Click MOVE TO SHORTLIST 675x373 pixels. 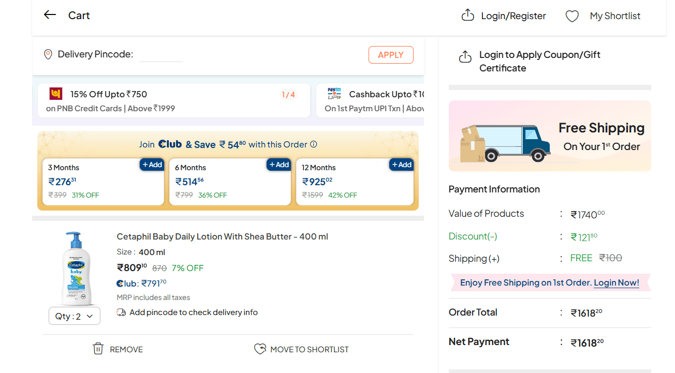coord(310,349)
